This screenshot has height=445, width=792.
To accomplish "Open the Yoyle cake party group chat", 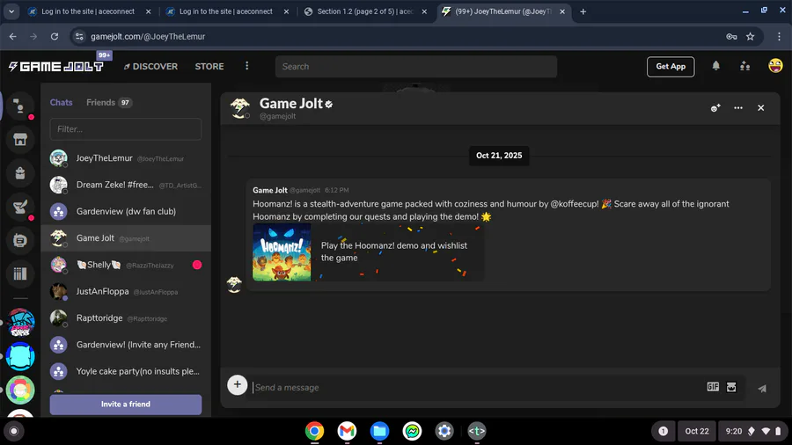I will [126, 371].
